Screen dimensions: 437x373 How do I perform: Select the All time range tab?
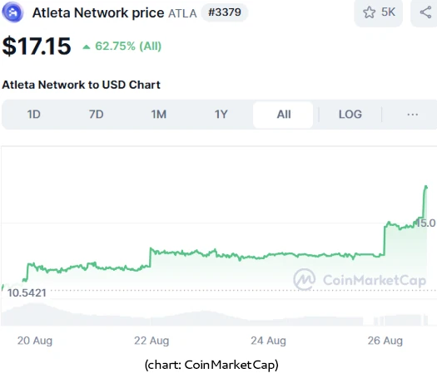coord(283,115)
